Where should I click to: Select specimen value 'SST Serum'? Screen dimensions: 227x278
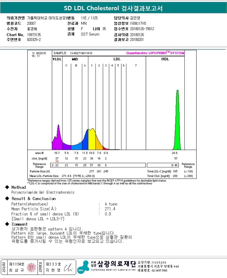click(x=90, y=34)
